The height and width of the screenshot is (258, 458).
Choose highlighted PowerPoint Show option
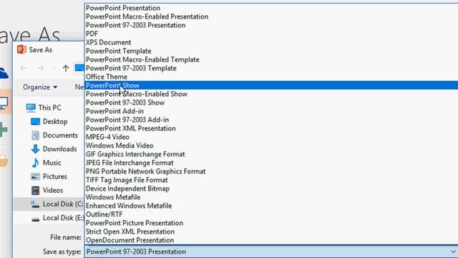(271, 85)
